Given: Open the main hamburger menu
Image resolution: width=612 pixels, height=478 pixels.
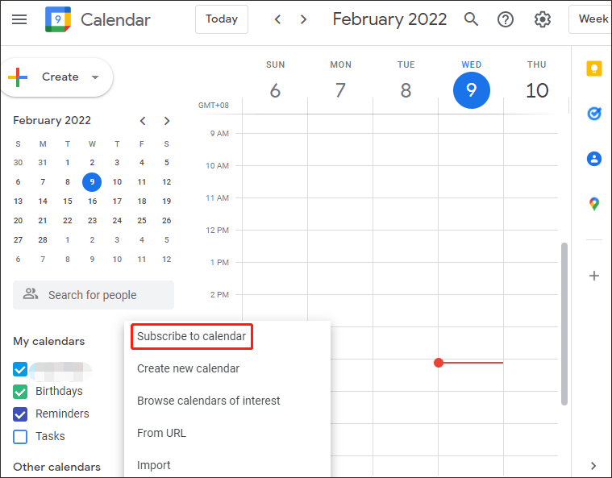Looking at the screenshot, I should pyautogui.click(x=19, y=19).
